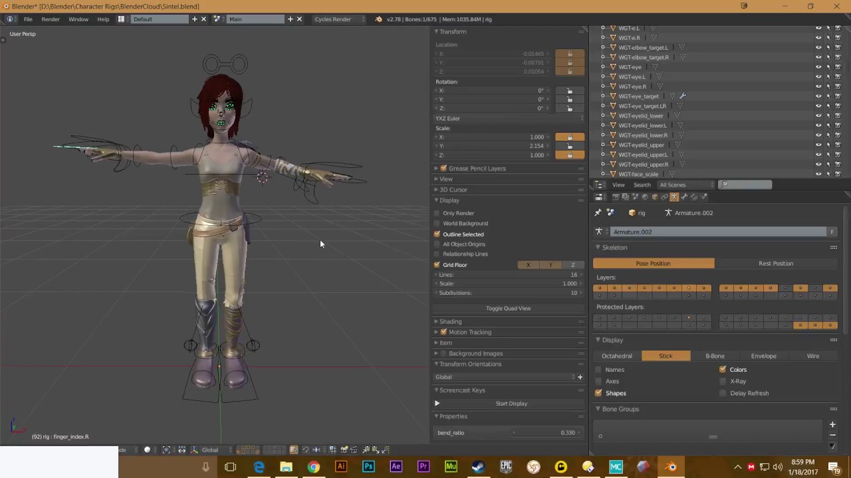Switch armature to Rest Position
This screenshot has height=478, width=851.
tap(776, 264)
